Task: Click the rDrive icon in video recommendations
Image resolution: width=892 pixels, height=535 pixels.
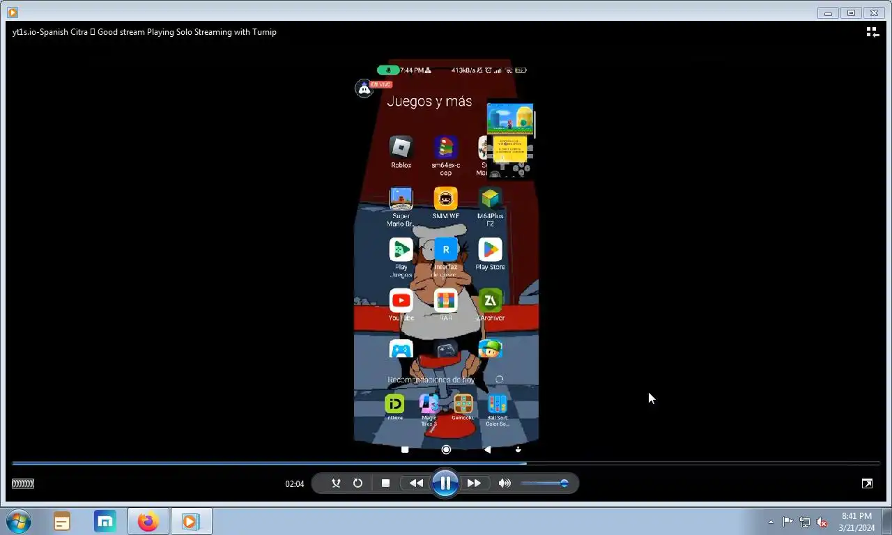Action: click(394, 404)
